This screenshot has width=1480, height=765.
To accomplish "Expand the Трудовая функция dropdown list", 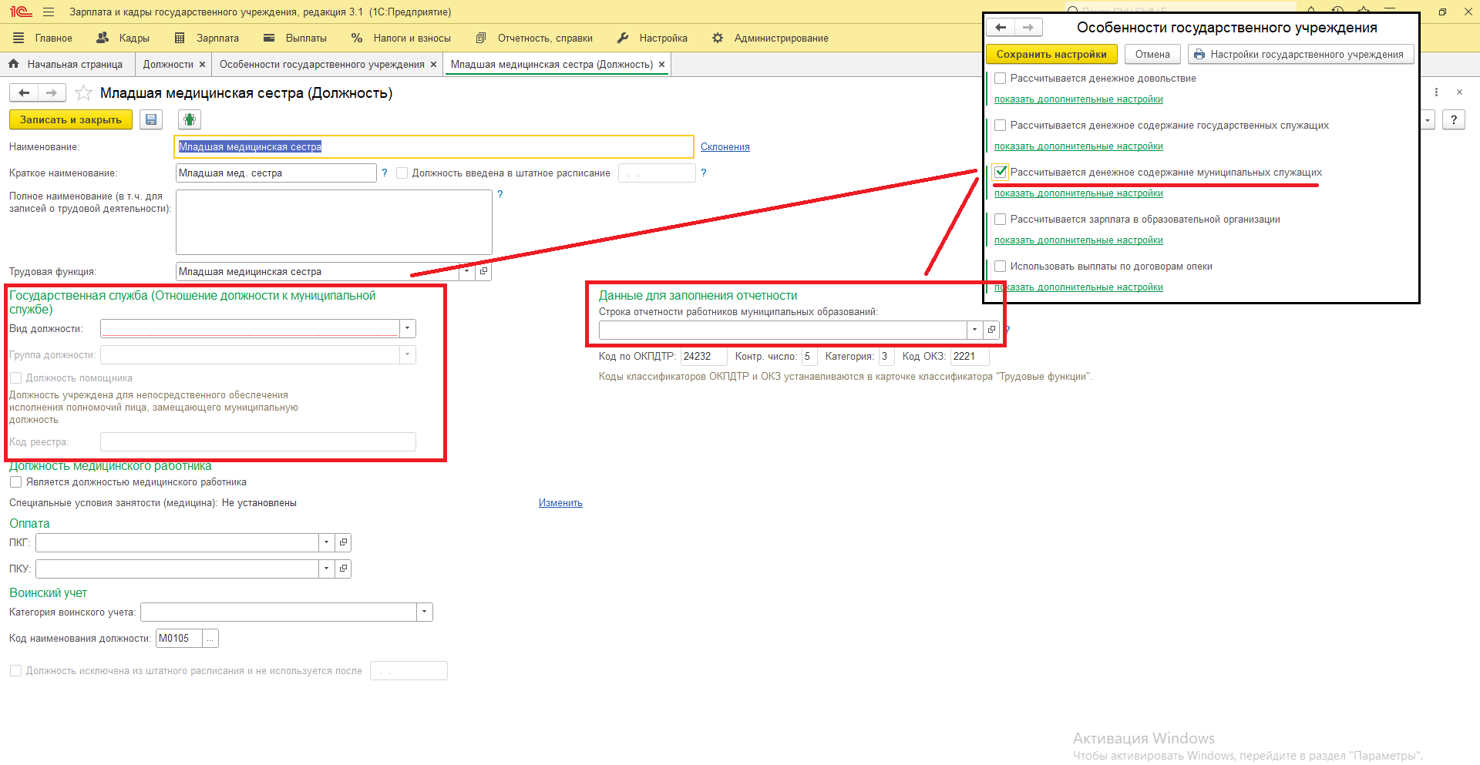I will pyautogui.click(x=466, y=271).
